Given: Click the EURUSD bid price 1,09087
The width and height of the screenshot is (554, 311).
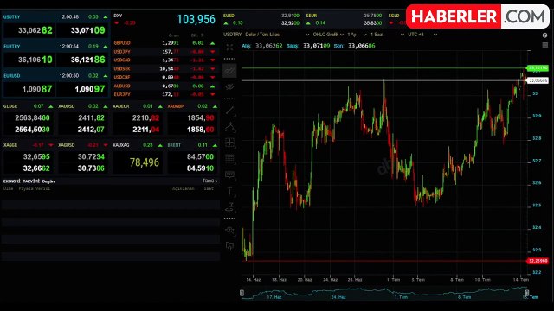Looking at the screenshot, I should [x=29, y=89].
